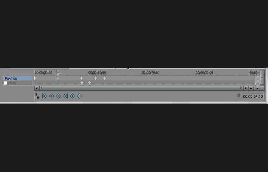Click the right scroll arrow of timeline scrollbar

pyautogui.click(x=246, y=88)
